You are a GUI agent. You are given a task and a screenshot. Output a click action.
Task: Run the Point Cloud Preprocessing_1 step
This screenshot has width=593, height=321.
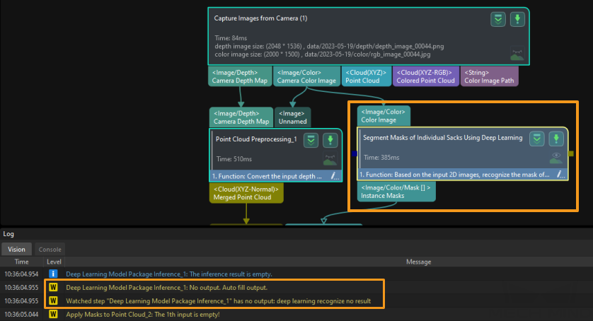330,140
